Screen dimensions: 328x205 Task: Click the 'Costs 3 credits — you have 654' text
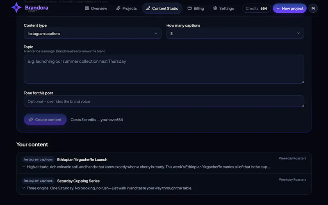pyautogui.click(x=97, y=120)
